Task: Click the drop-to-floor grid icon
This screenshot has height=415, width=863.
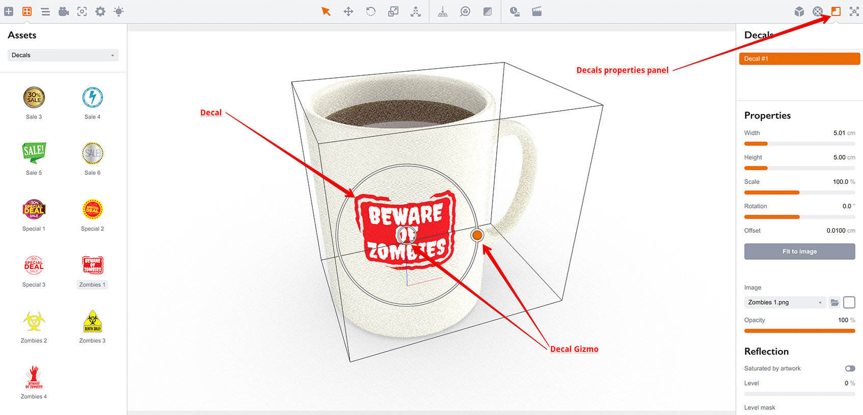Action: 443,11
